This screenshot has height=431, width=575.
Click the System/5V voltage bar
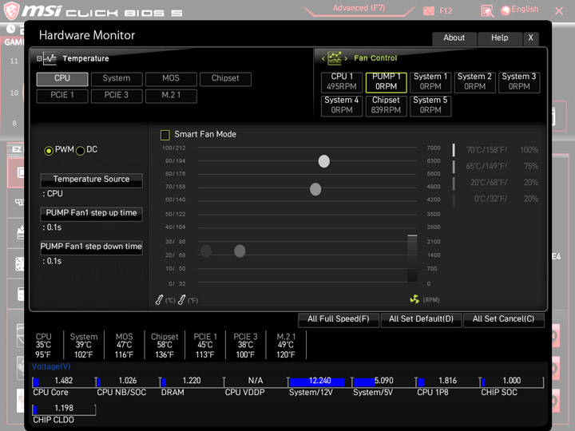tap(383, 382)
